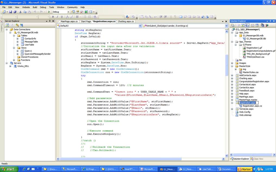Click the Save All icon
Screen dimensions: 276x172
[x=15, y=12]
